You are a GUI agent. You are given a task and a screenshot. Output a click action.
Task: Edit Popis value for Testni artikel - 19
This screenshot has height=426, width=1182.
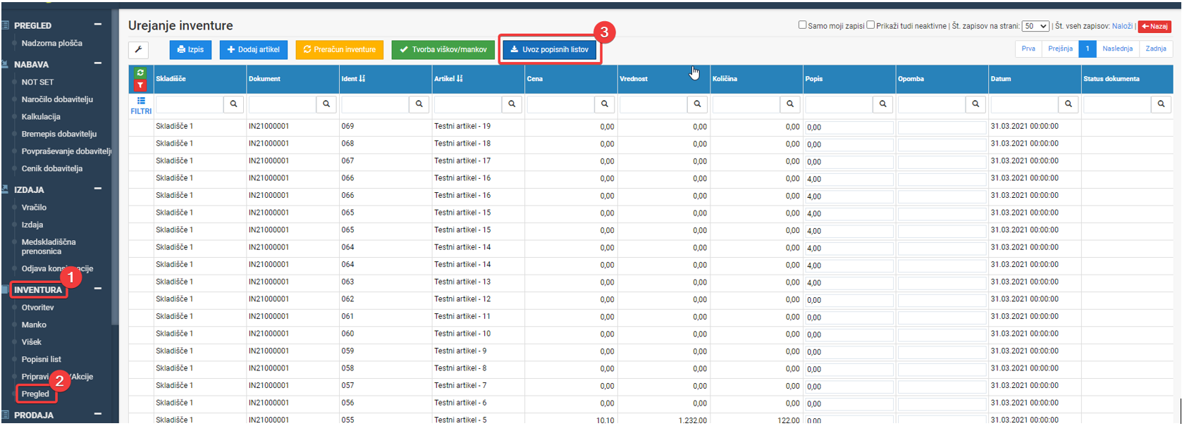click(849, 127)
